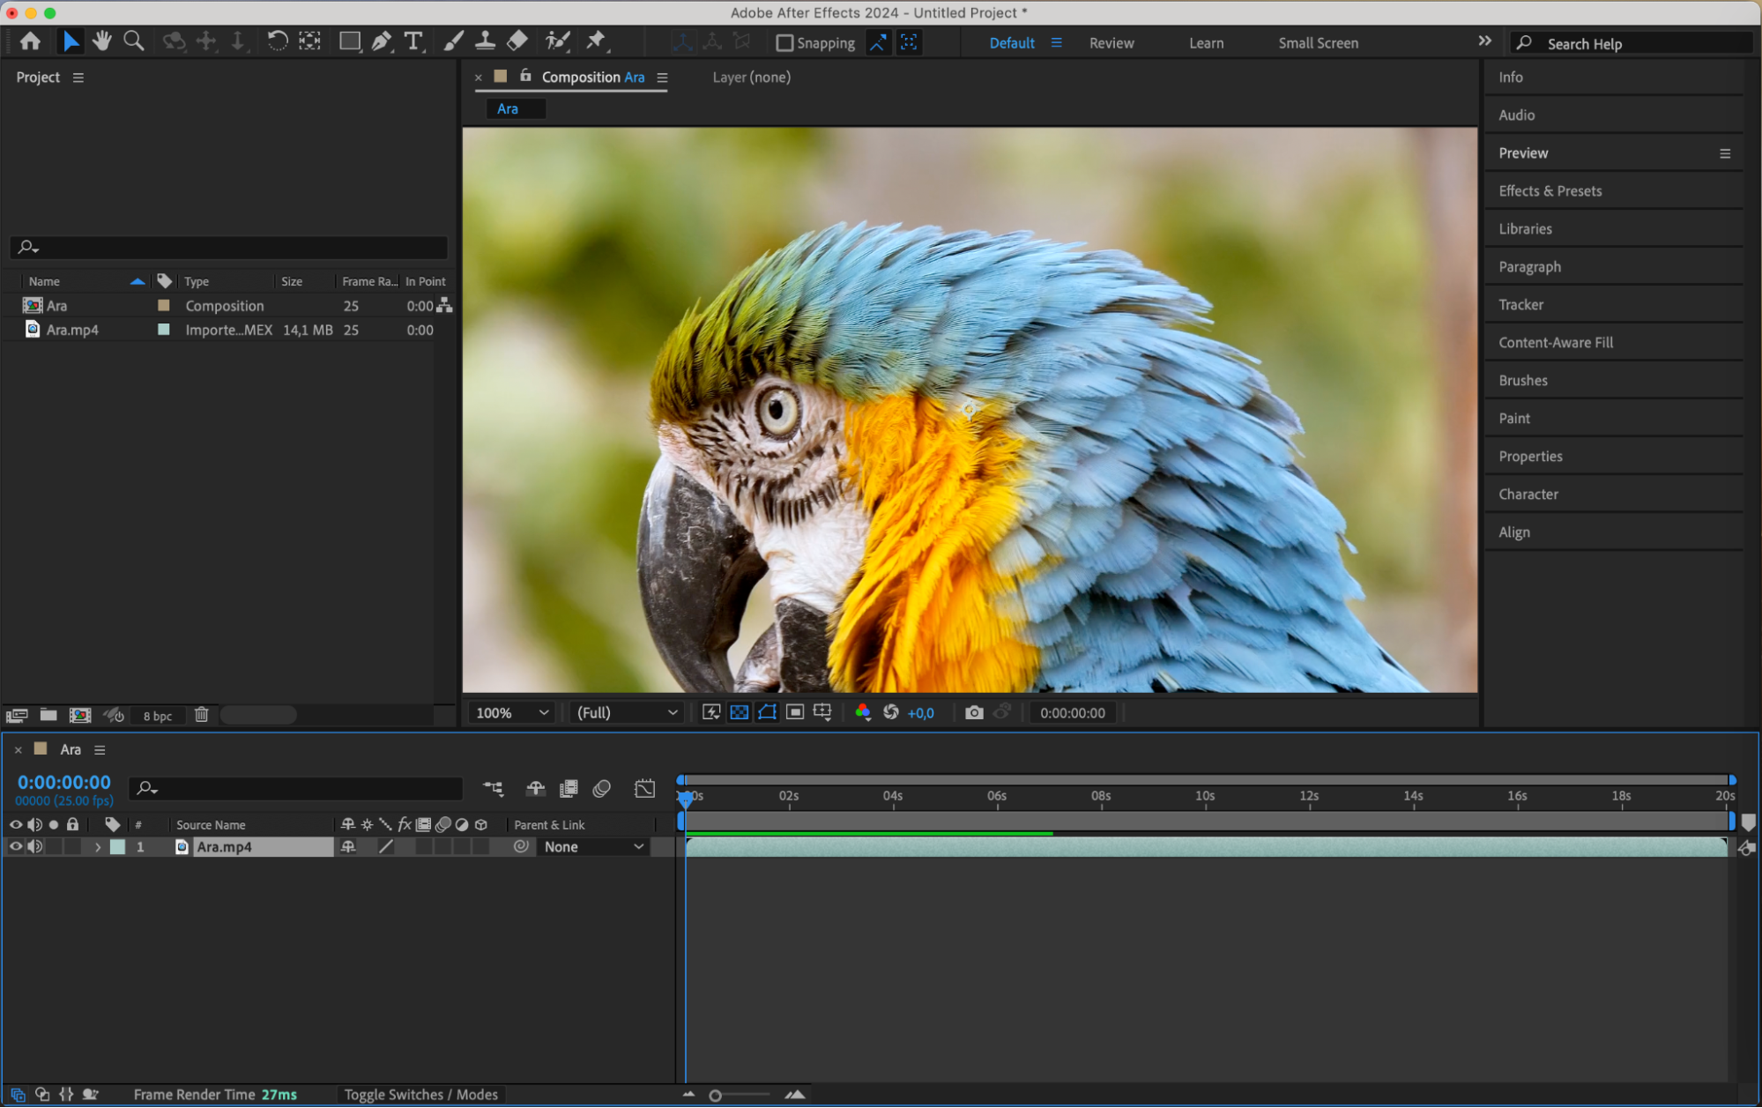Click Toggle Switches / Modes button
This screenshot has width=1762, height=1108.
pyautogui.click(x=420, y=1094)
